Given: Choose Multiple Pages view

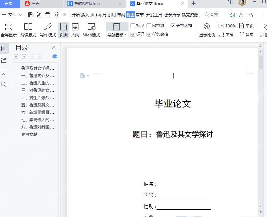Looking at the screenshot, I should (246, 35).
